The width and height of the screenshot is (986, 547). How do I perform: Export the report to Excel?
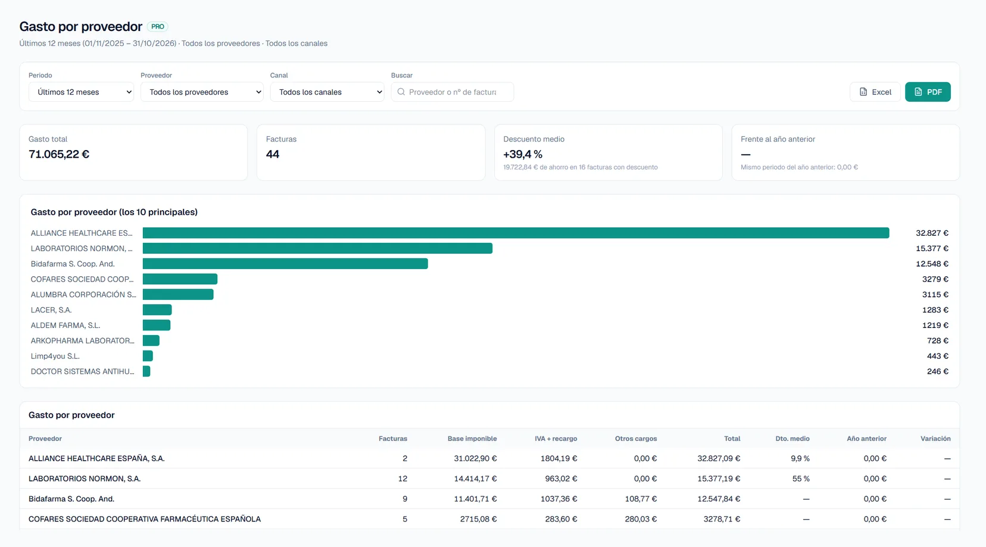[x=875, y=92]
